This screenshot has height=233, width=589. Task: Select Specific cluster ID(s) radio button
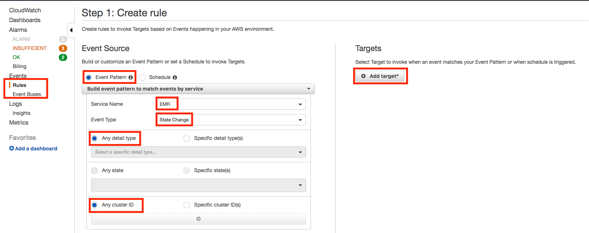click(x=187, y=205)
